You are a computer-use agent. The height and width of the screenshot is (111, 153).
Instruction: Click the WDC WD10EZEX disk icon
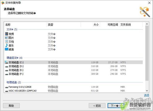[7, 91]
